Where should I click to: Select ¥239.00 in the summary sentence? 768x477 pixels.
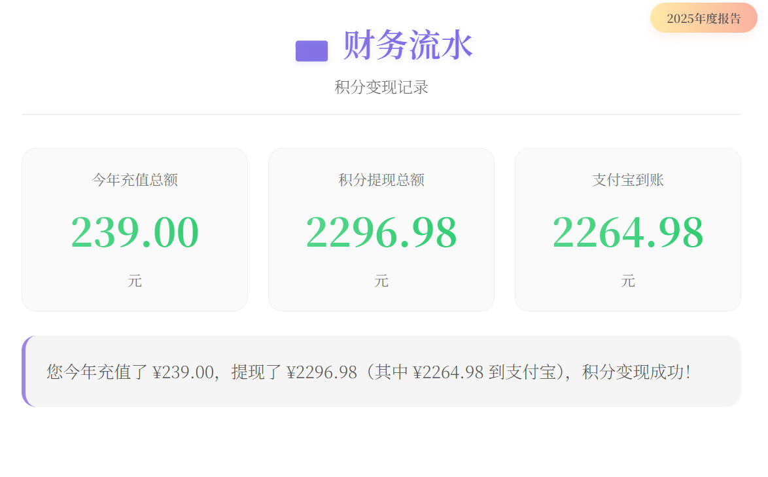(x=183, y=372)
